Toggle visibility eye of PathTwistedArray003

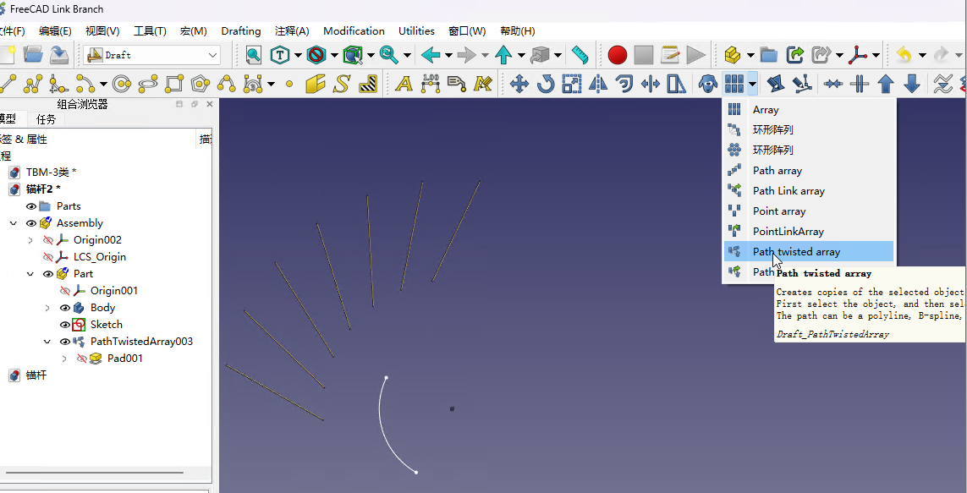coord(65,342)
